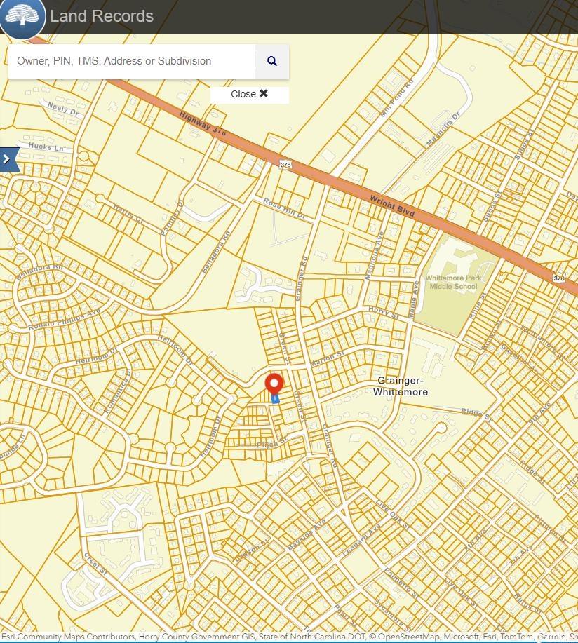Click the Whittemore Park Middle School label
Screen dimensions: 578x643
click(453, 282)
